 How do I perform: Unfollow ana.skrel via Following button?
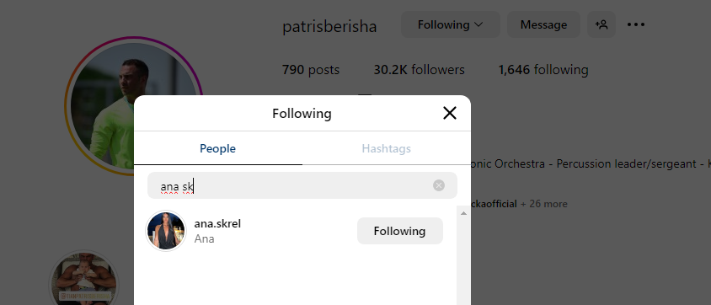tap(399, 231)
